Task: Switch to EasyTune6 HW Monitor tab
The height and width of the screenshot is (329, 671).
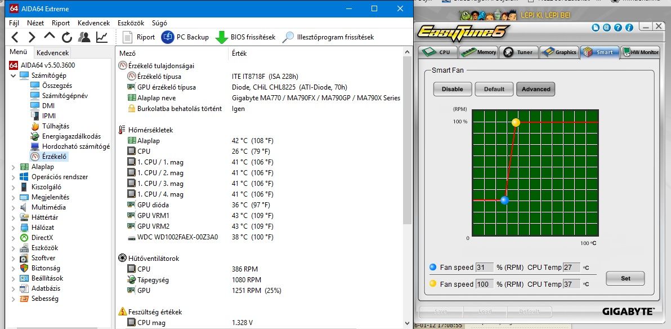Action: (x=640, y=52)
